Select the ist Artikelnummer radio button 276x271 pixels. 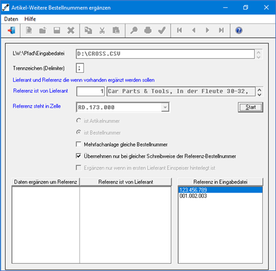pyautogui.click(x=78, y=121)
